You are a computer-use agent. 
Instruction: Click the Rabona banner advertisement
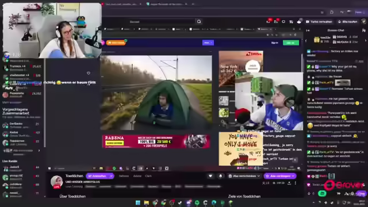[x=156, y=141]
